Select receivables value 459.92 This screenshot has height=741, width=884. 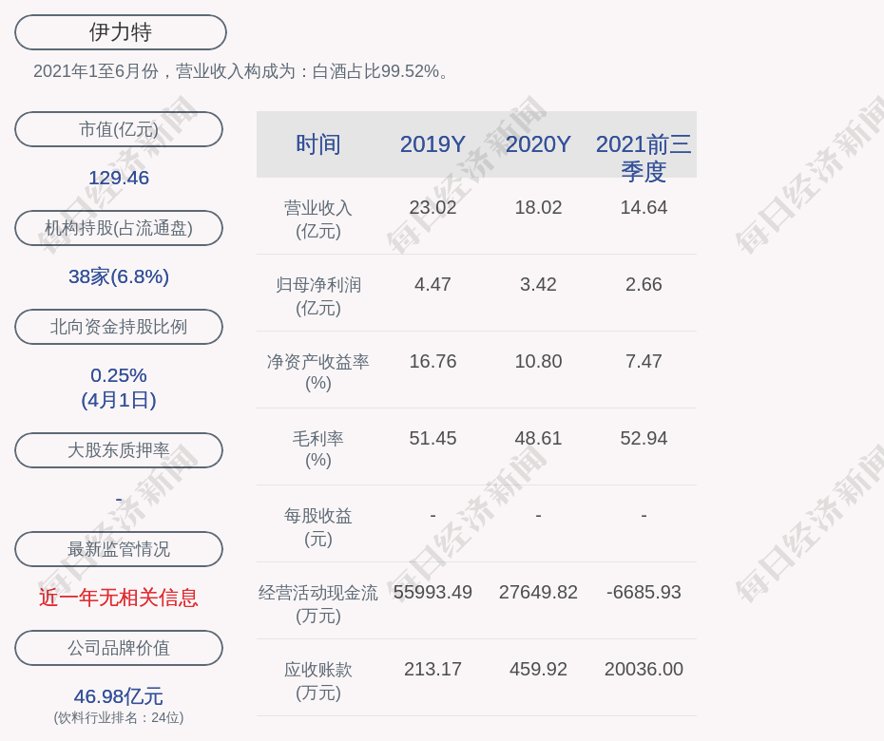click(538, 670)
